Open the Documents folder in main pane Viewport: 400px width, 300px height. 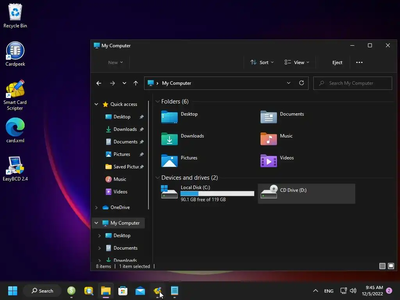282,117
